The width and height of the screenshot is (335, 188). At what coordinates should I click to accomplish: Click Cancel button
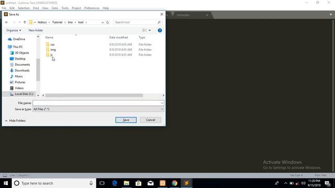[x=150, y=120]
